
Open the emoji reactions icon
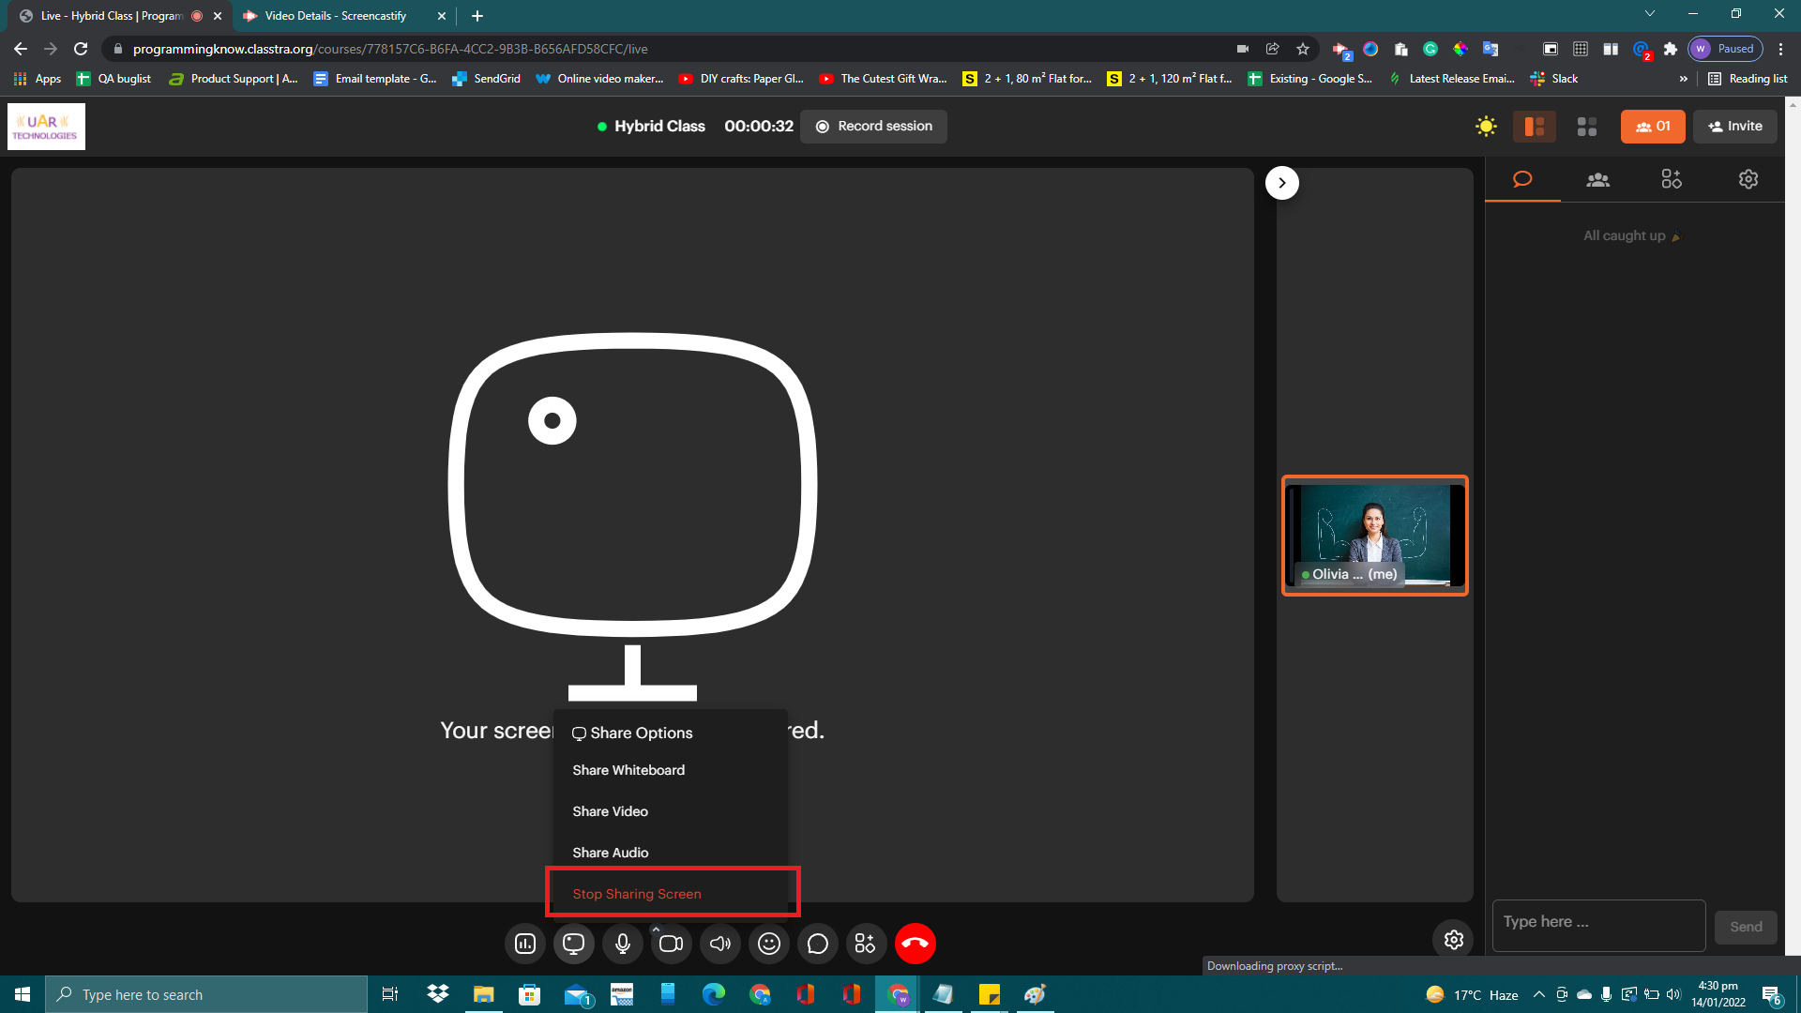click(769, 944)
